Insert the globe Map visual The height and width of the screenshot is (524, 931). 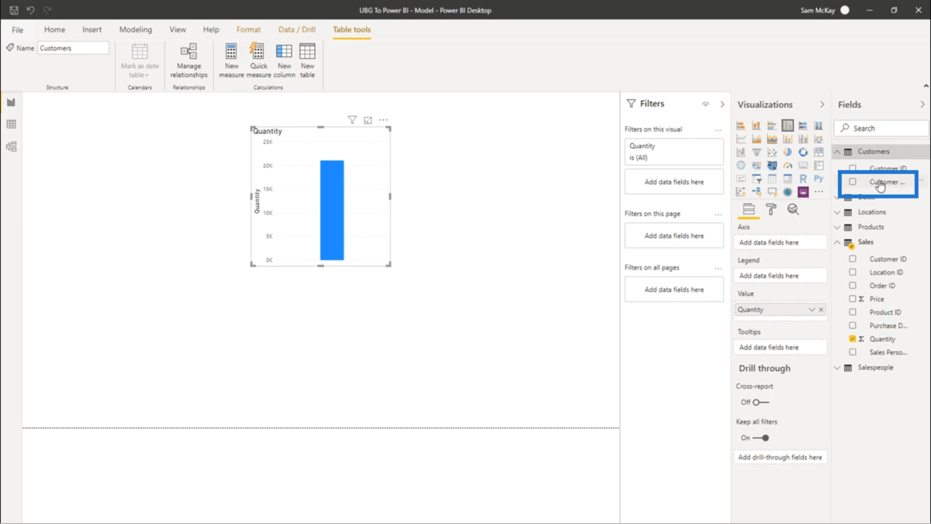[740, 166]
